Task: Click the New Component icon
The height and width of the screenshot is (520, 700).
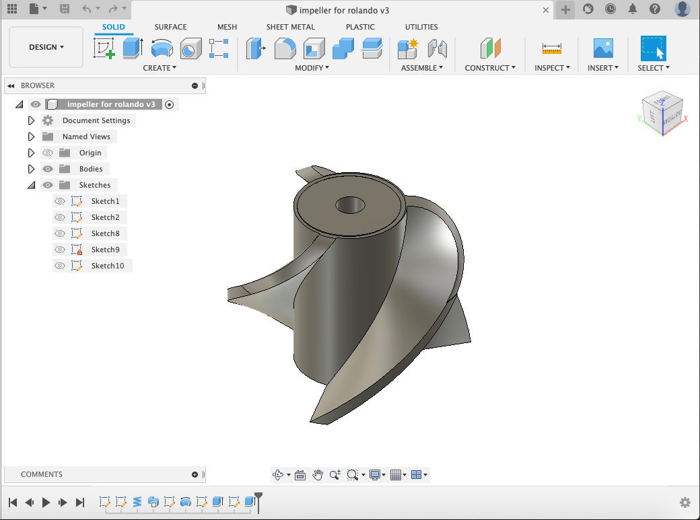Action: click(408, 48)
